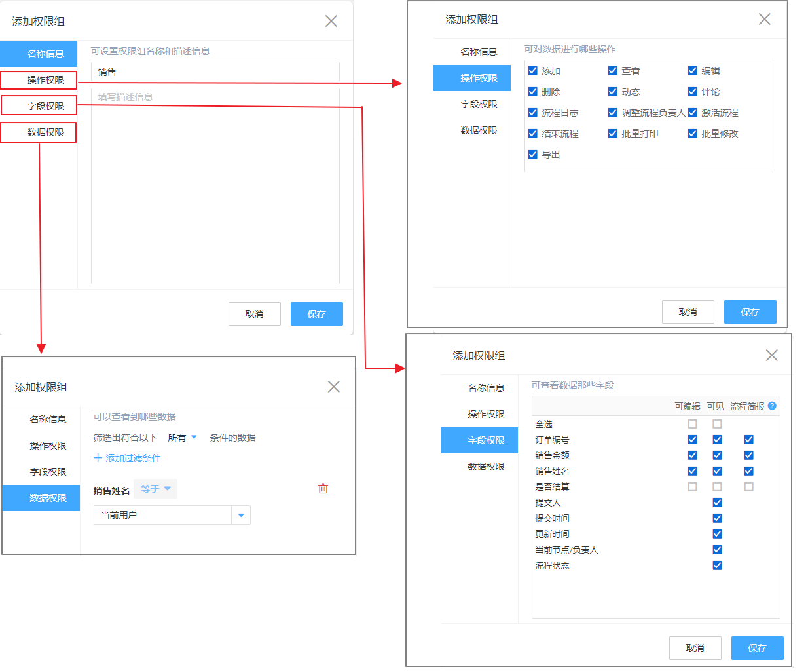Click 取消 in the field permissions dialog
Viewport: 808px width, 671px height.
[695, 648]
